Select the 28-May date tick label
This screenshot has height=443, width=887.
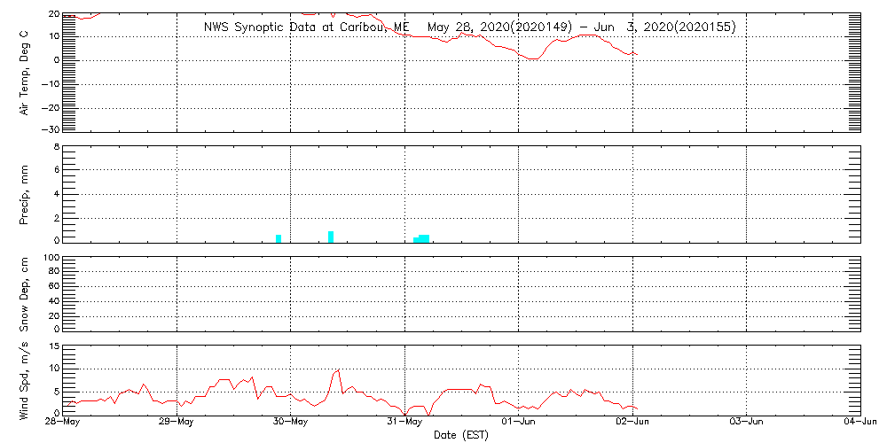point(63,423)
